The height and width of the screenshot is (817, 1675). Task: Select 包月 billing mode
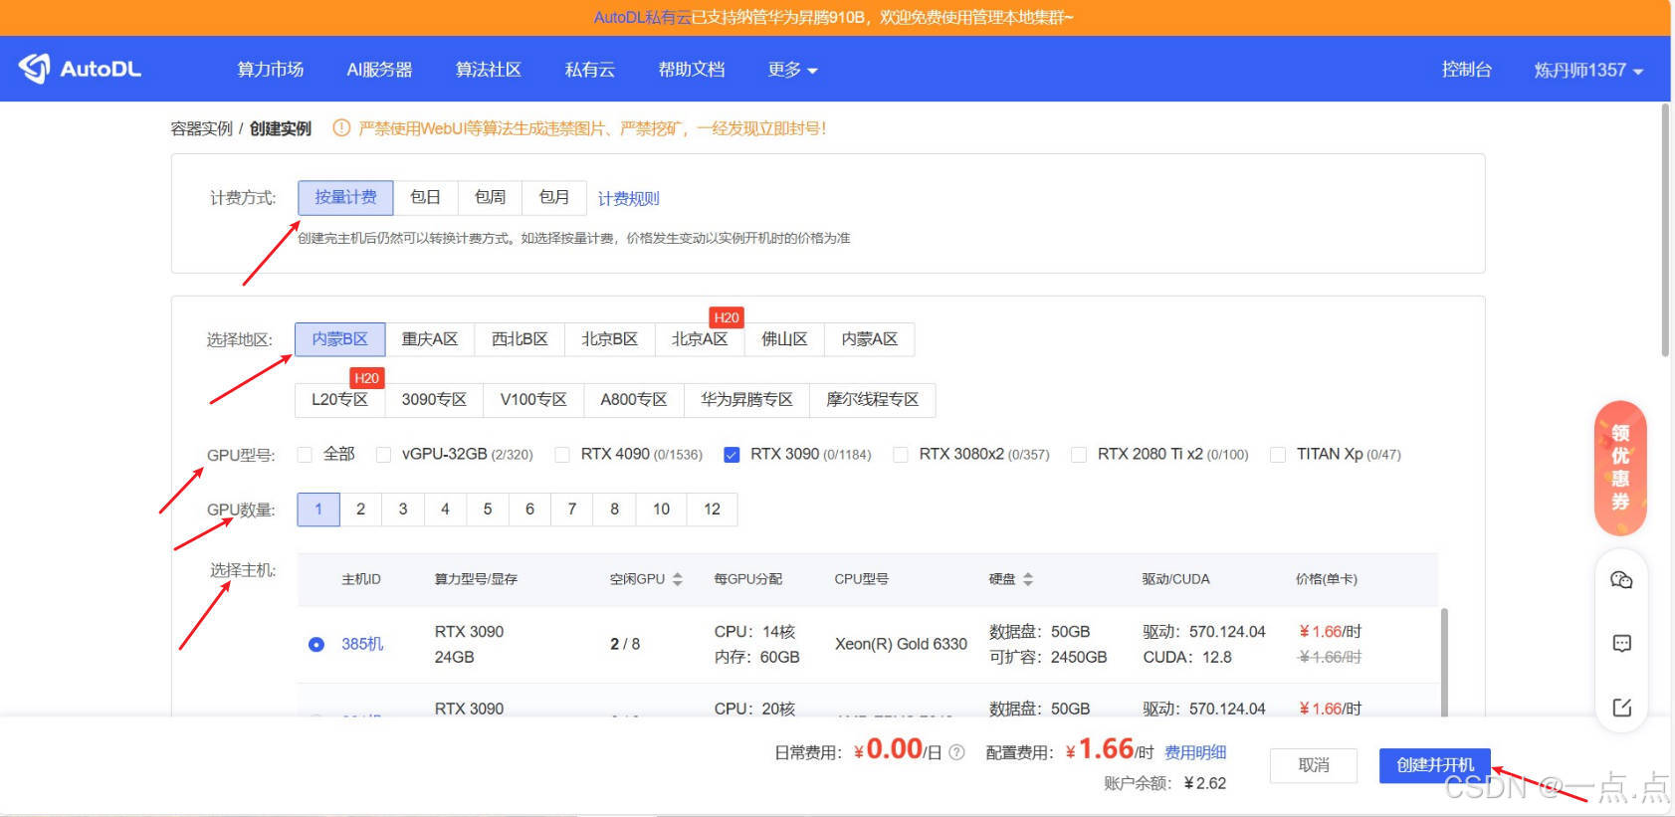554,197
